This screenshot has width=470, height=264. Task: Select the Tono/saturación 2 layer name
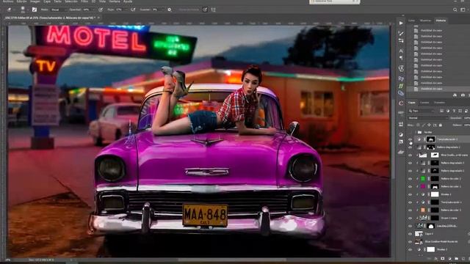point(447,139)
